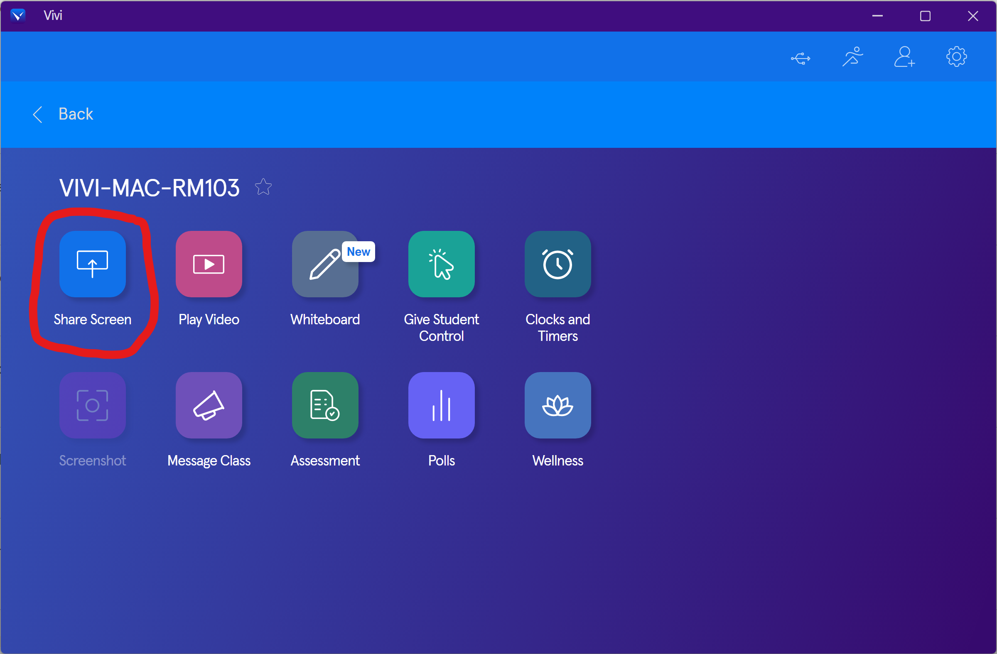This screenshot has height=654, width=997.
Task: Toggle favorite star for VIVI-MAC-RM103
Action: pyautogui.click(x=263, y=187)
